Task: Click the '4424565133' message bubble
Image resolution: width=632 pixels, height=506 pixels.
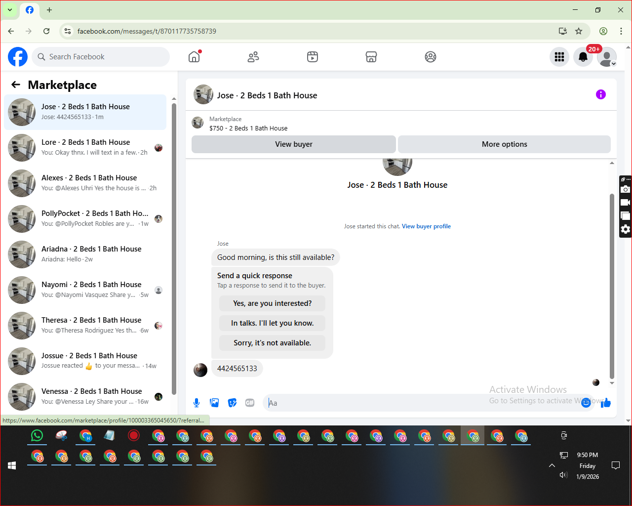Action: point(237,369)
